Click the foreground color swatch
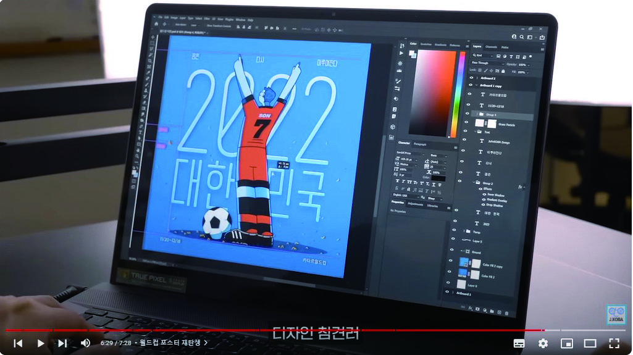The image size is (633, 355). 411,53
